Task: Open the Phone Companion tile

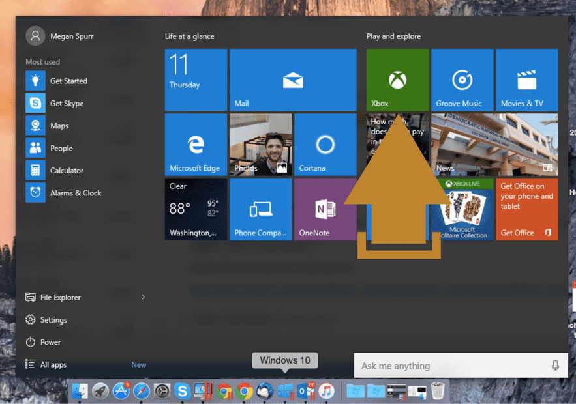Action: [x=260, y=209]
